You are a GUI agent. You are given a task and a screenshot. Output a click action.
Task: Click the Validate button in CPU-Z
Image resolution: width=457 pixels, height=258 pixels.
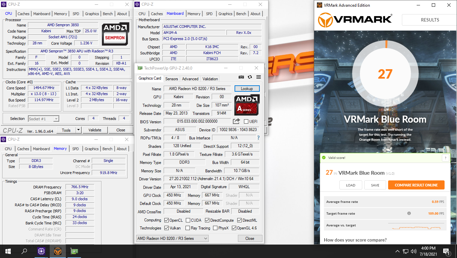point(95,130)
